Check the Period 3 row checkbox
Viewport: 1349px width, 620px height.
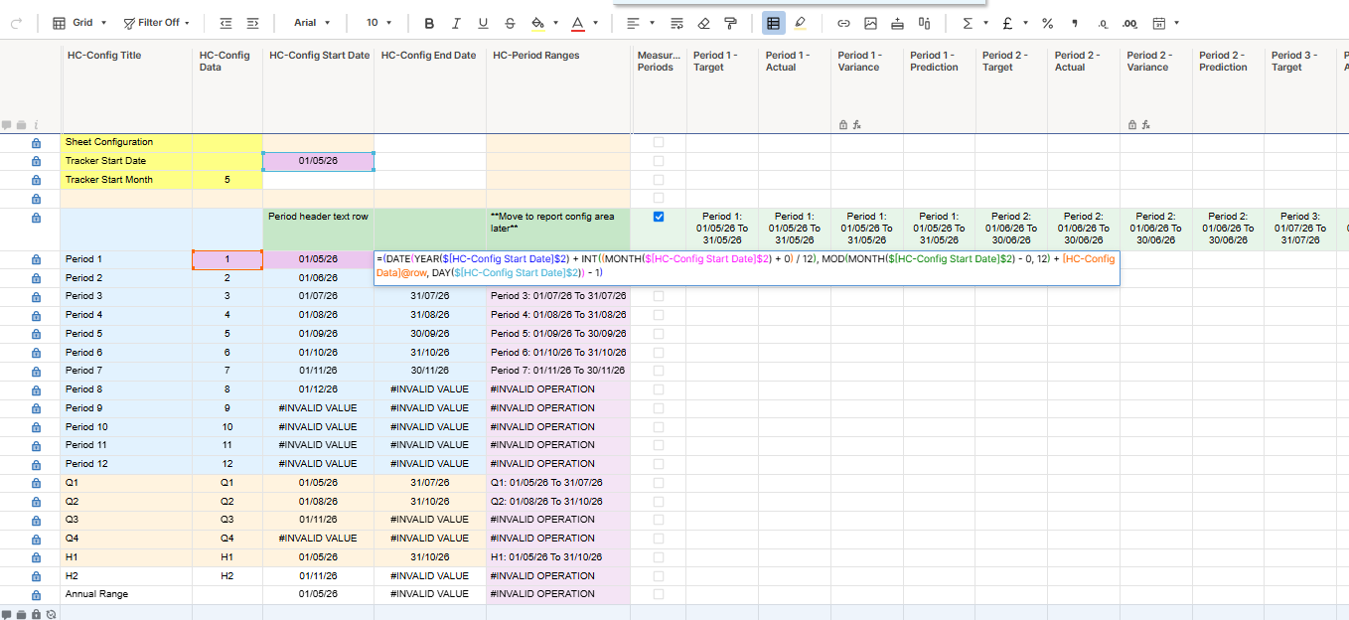pyautogui.click(x=659, y=296)
